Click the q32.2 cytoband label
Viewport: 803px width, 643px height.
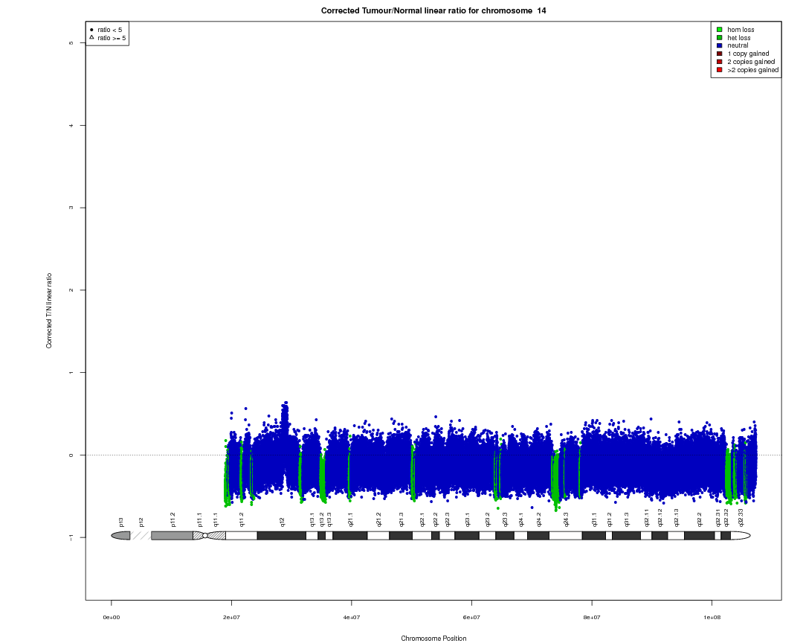(700, 520)
